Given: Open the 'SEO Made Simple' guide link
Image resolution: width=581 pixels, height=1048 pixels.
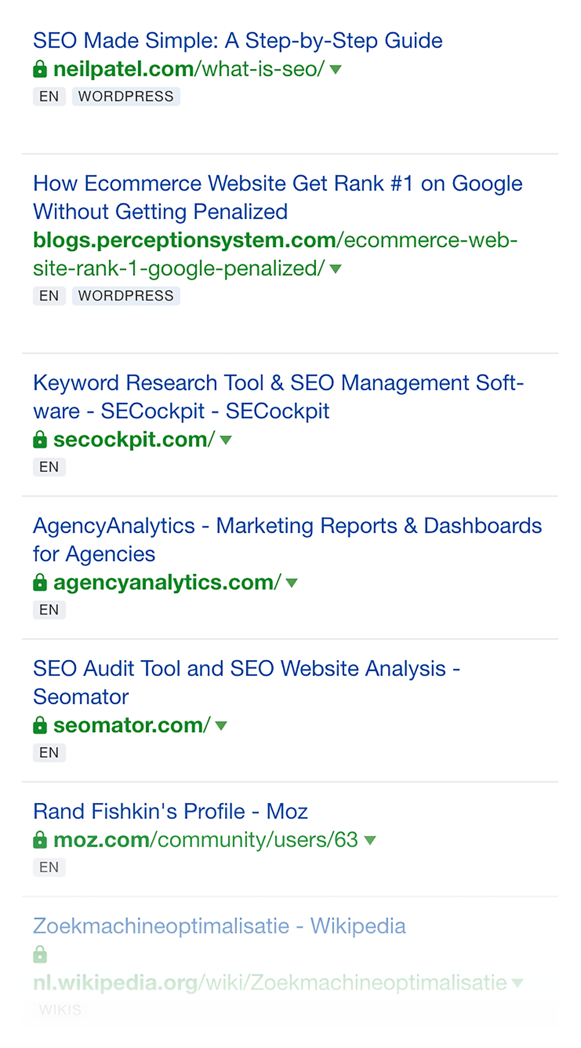Looking at the screenshot, I should pyautogui.click(x=238, y=41).
